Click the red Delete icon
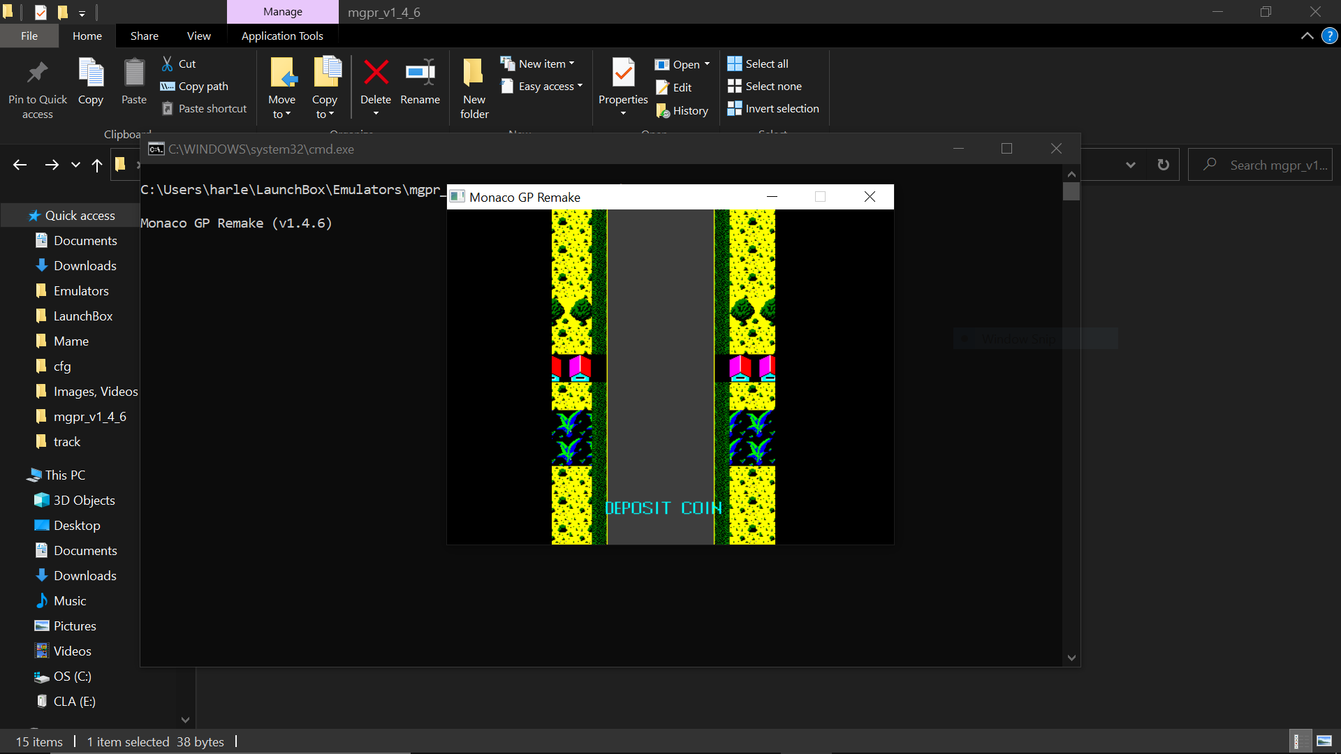Screen dimensions: 1341x754 376,72
